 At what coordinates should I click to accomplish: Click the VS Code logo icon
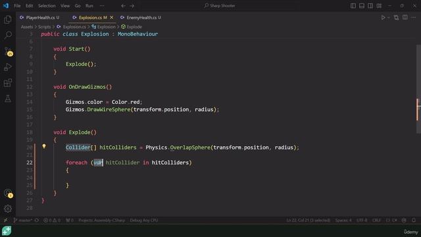pos(6,6)
